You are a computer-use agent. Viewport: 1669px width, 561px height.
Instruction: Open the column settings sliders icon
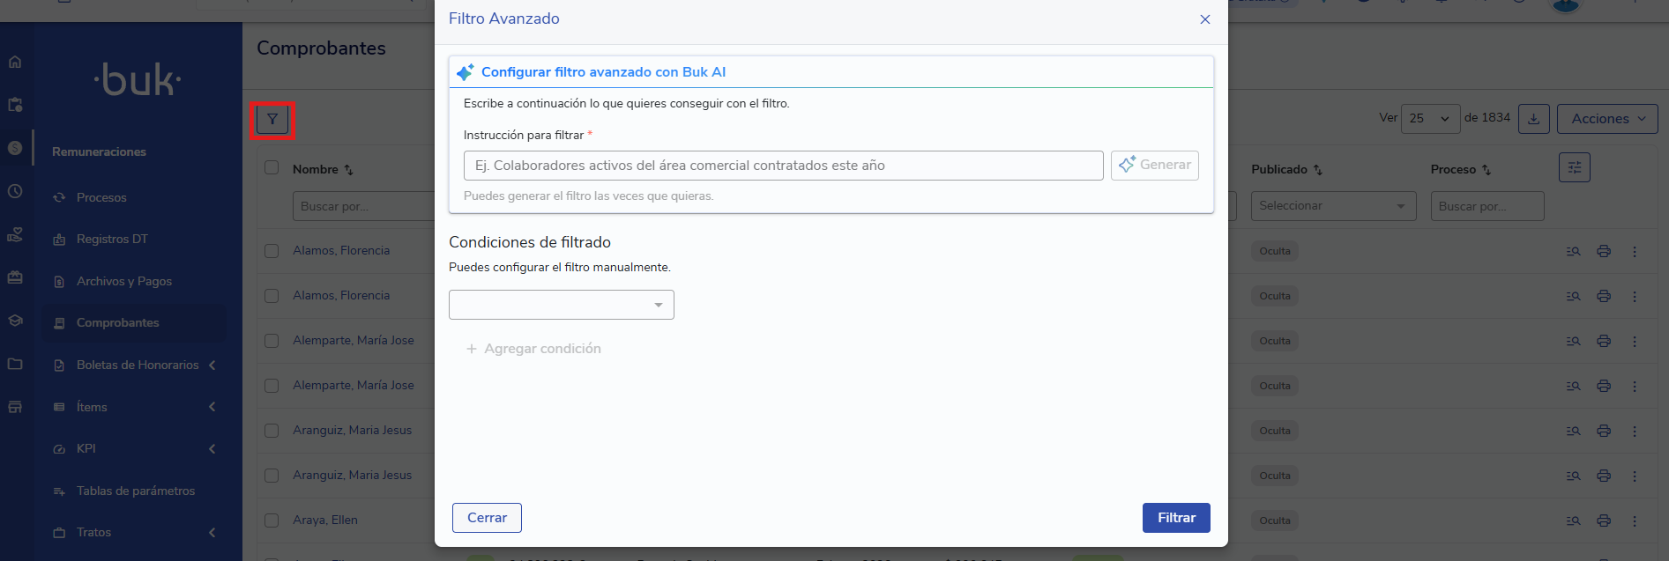[1574, 167]
